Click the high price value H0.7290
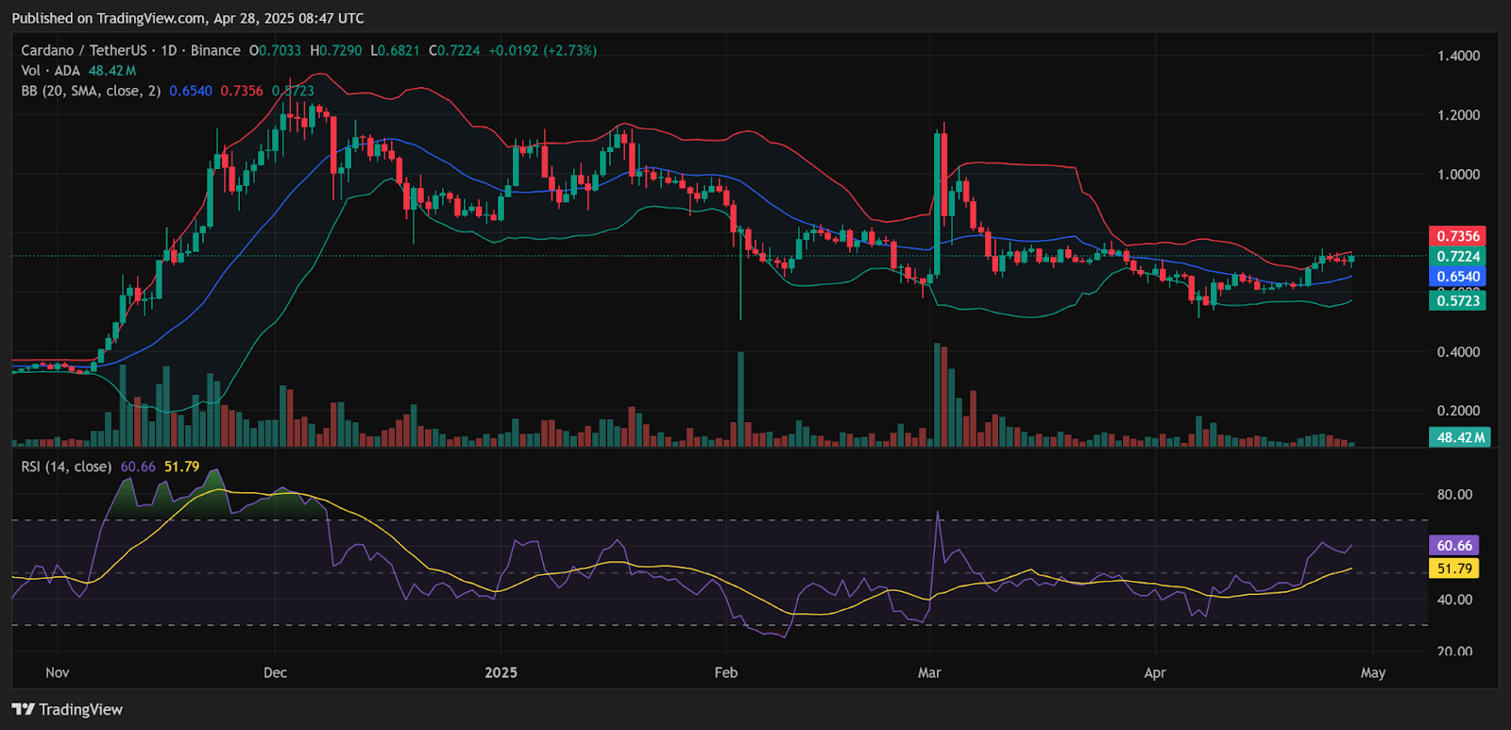The width and height of the screenshot is (1511, 730). pyautogui.click(x=336, y=50)
